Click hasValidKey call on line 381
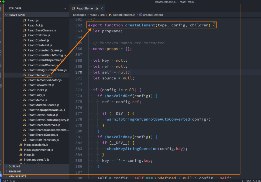 click(x=119, y=137)
